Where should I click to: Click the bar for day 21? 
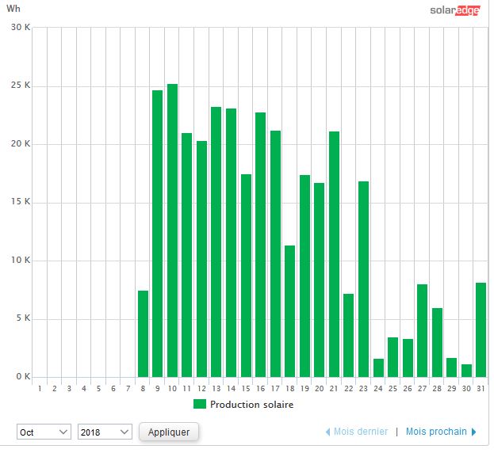tap(334, 254)
